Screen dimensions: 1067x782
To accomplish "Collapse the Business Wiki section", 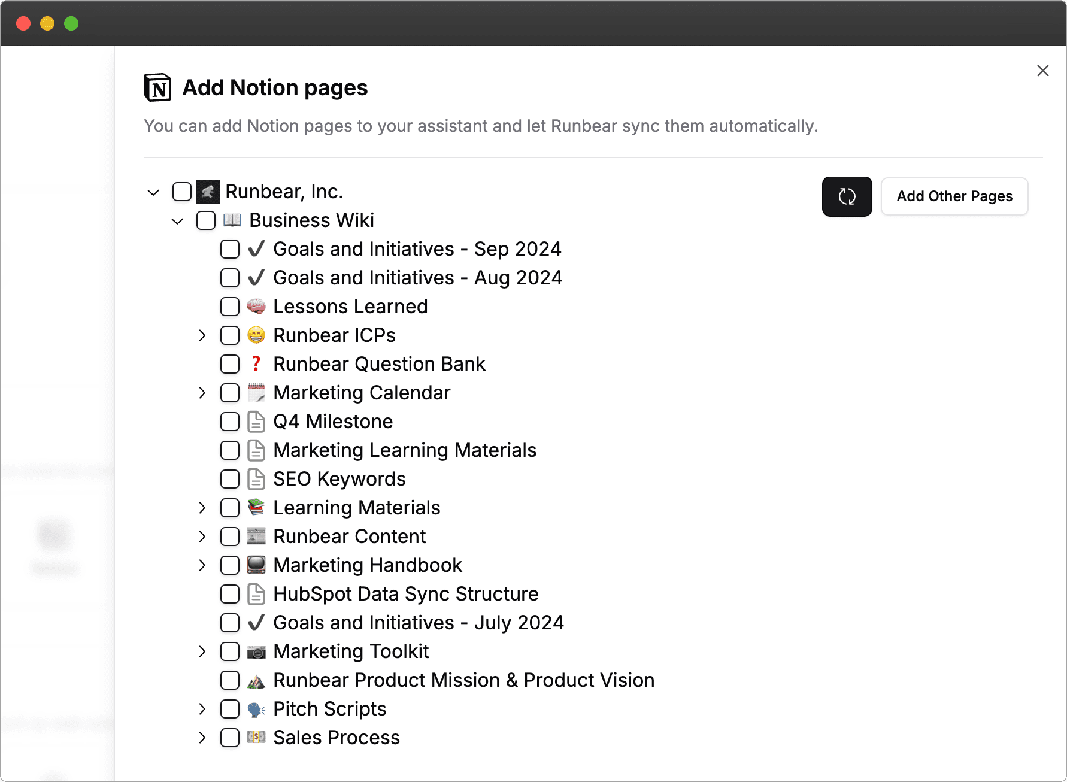I will pyautogui.click(x=177, y=221).
